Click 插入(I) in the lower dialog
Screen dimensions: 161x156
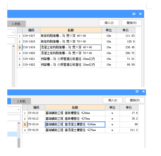point(113,100)
